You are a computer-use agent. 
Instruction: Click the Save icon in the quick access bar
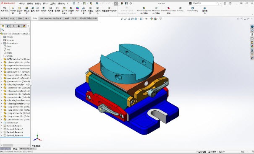pyautogui.click(x=91, y=3)
